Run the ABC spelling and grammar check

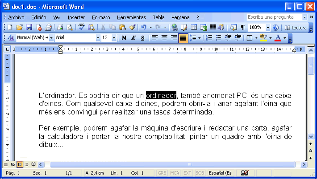point(81,27)
